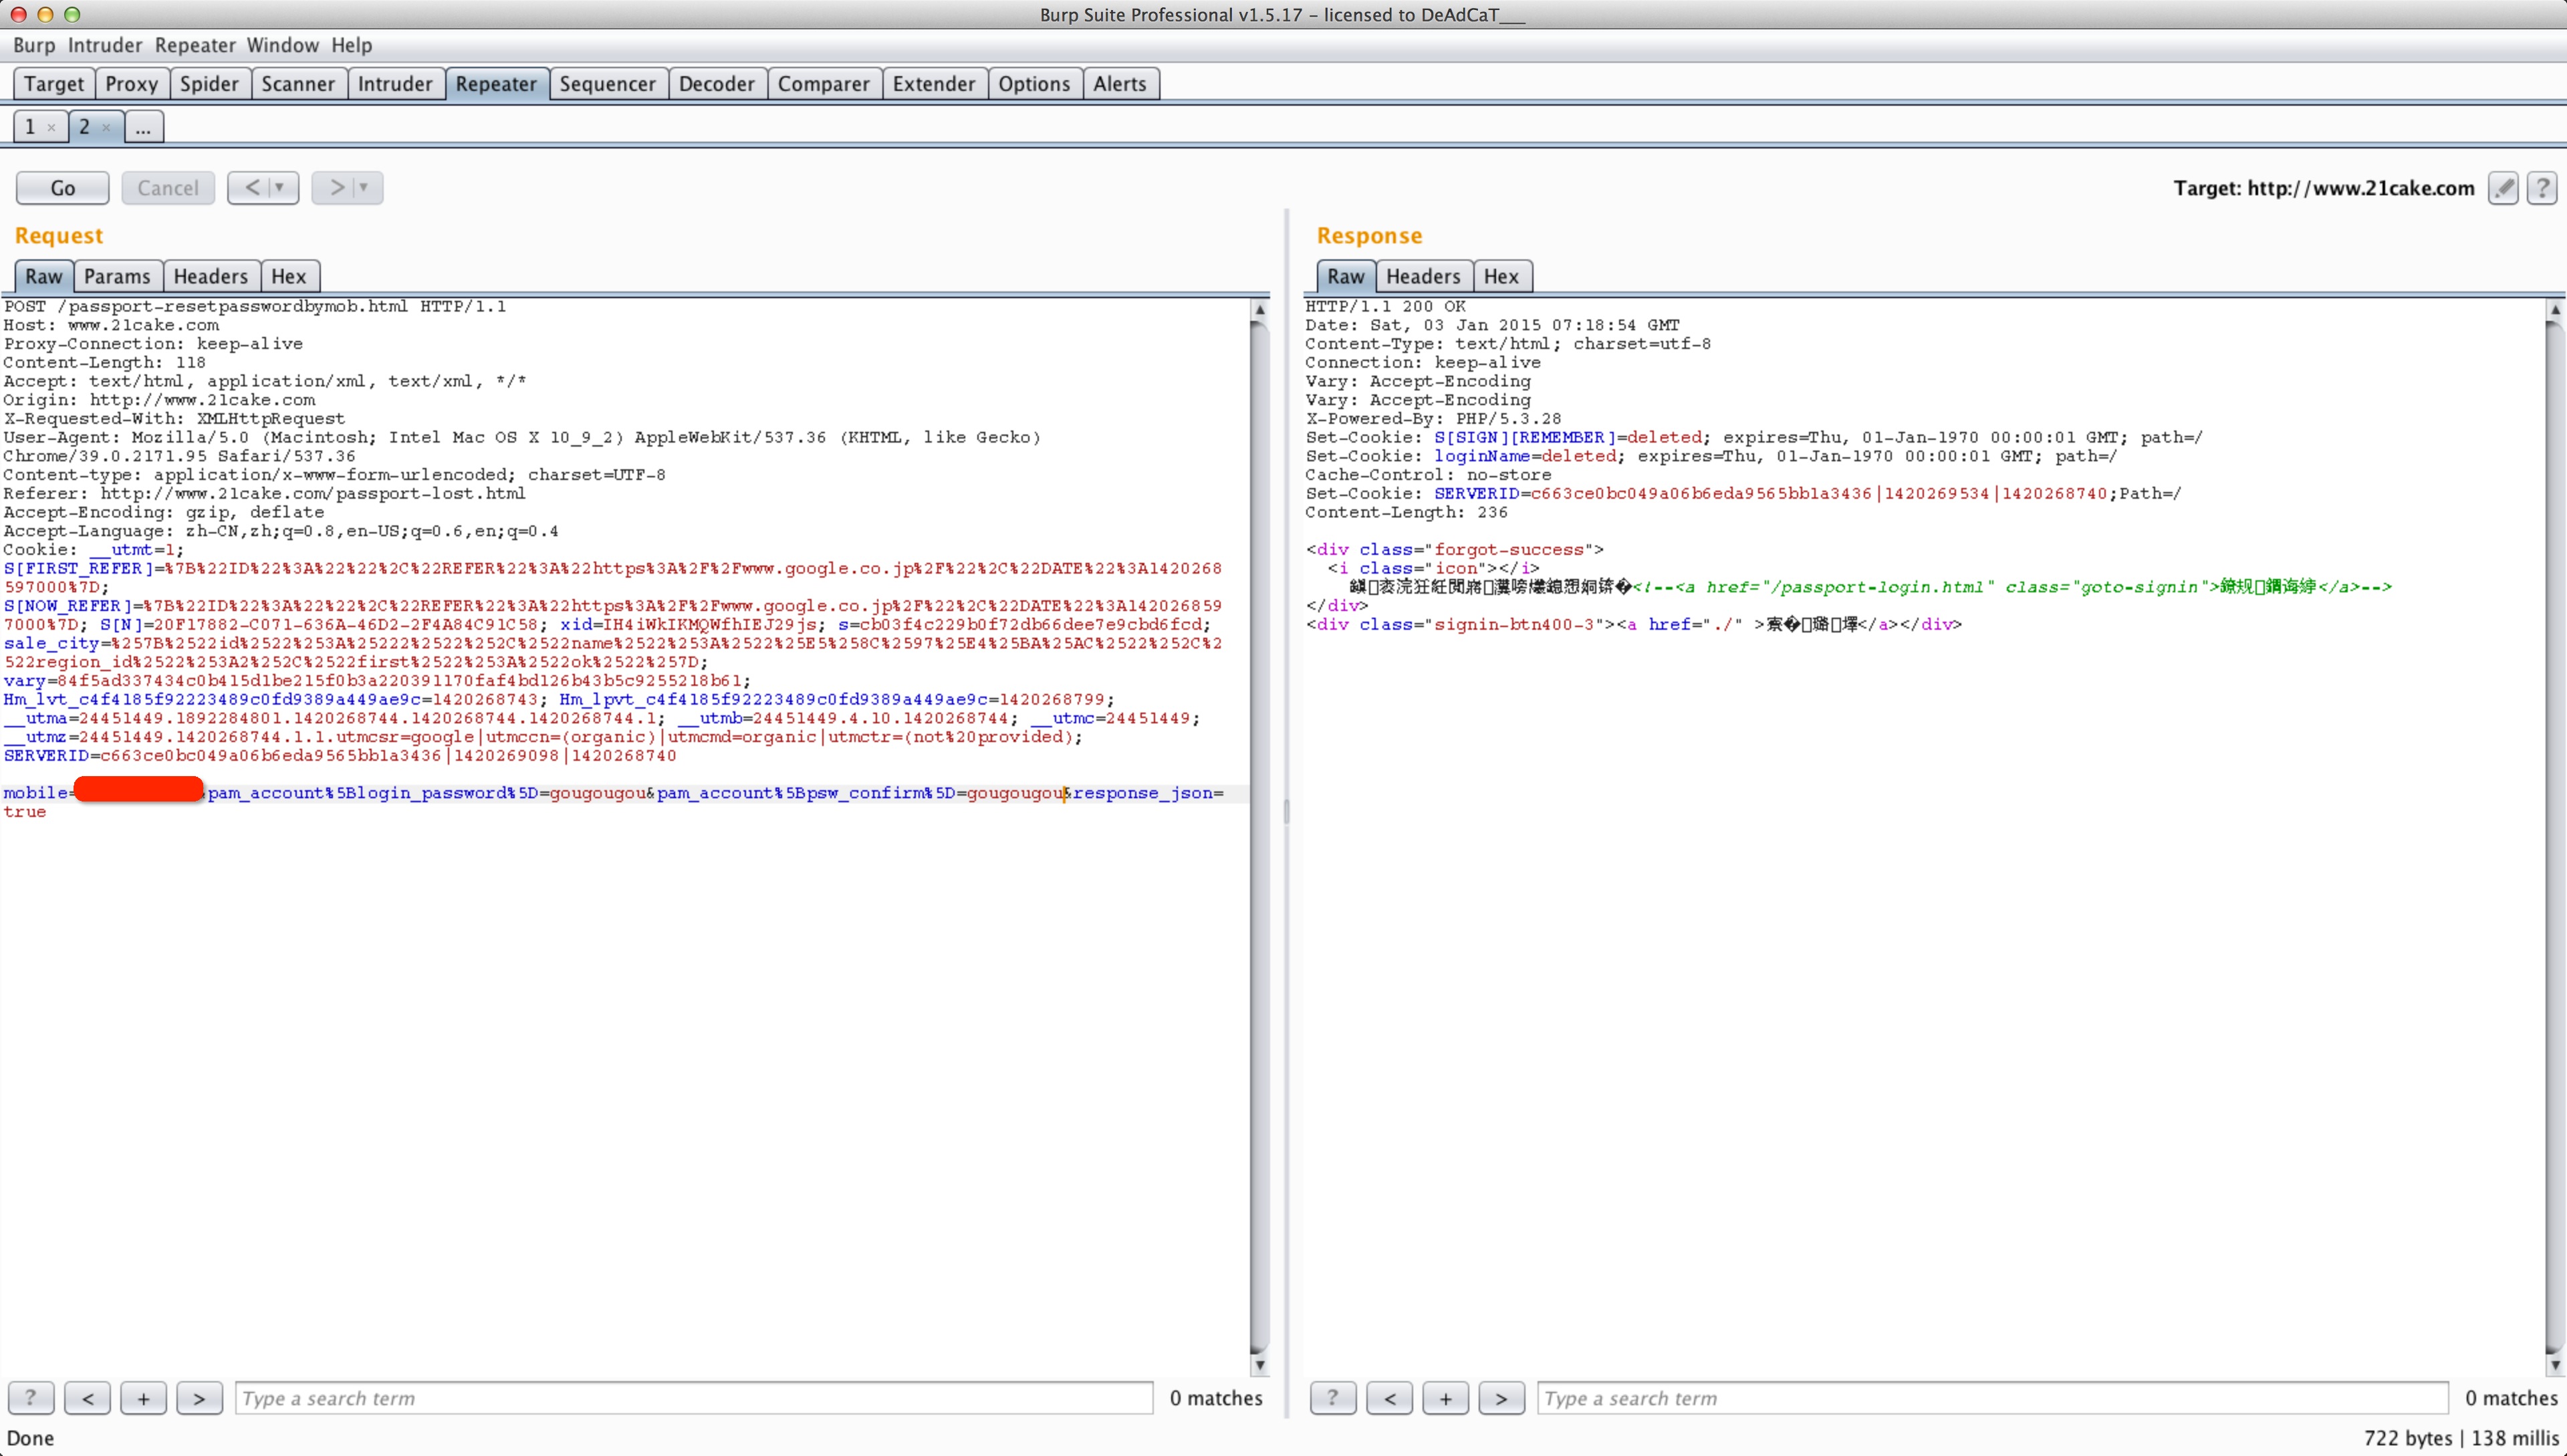Switch to the Target tab
2567x1456 pixels.
[54, 84]
